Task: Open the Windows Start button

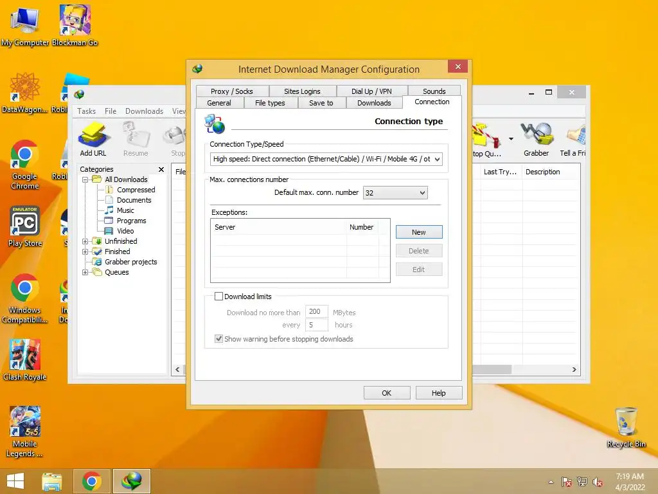Action: [15, 481]
